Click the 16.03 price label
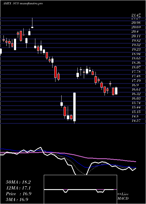The width and height of the screenshot is (146, 204). (x=136, y=98)
